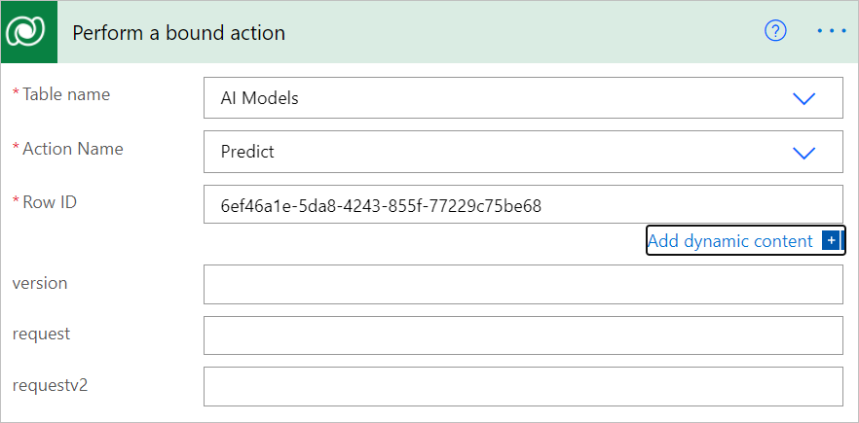The height and width of the screenshot is (423, 859).
Task: Click inside the Row ID GUID field
Action: (523, 204)
